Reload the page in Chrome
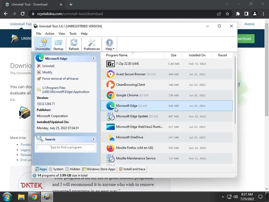 [x=23, y=14]
